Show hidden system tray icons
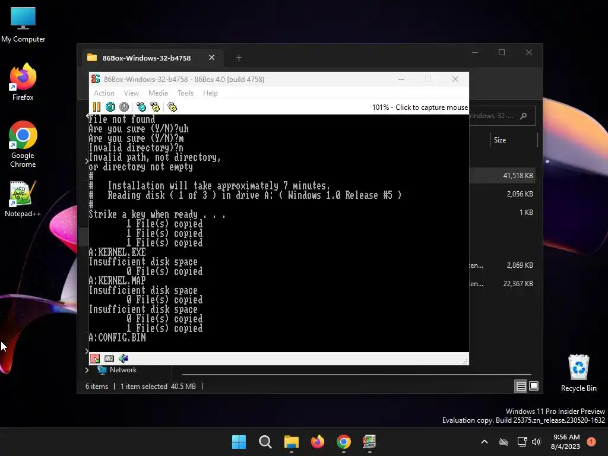The height and width of the screenshot is (456, 608). 484,442
